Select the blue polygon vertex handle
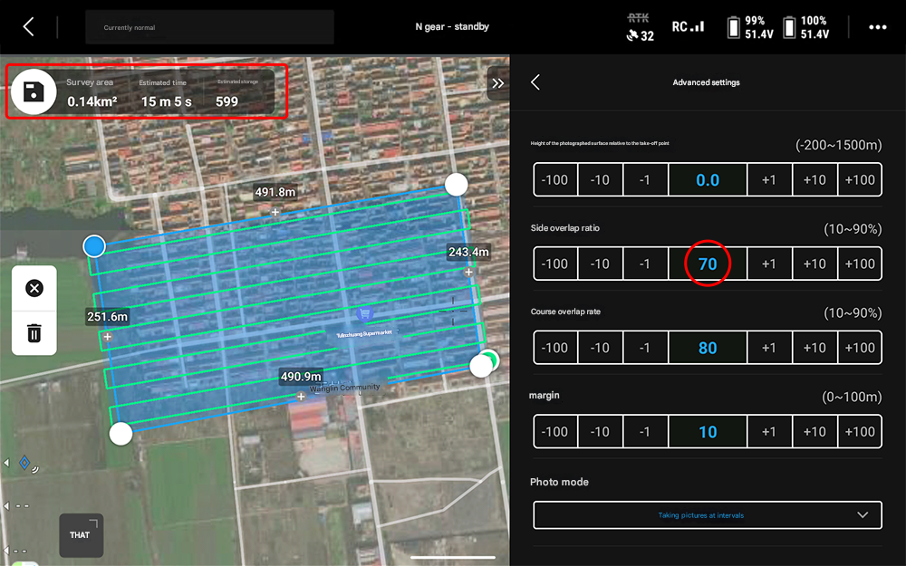Image resolution: width=906 pixels, height=566 pixels. point(94,245)
